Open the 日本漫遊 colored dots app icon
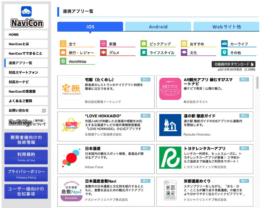Screen dimensions: 260x208 71,158
